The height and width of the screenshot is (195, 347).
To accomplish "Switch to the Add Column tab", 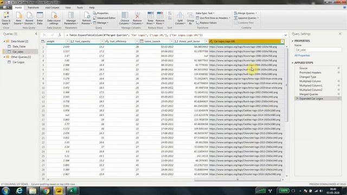I will (52, 8).
